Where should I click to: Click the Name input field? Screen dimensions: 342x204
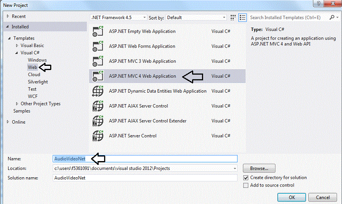pos(145,159)
